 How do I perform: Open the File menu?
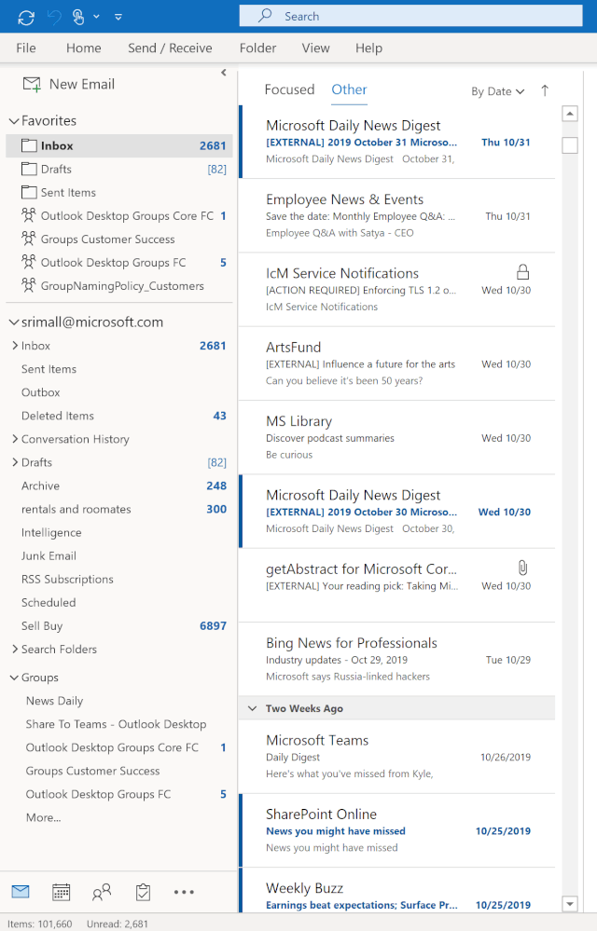[25, 48]
